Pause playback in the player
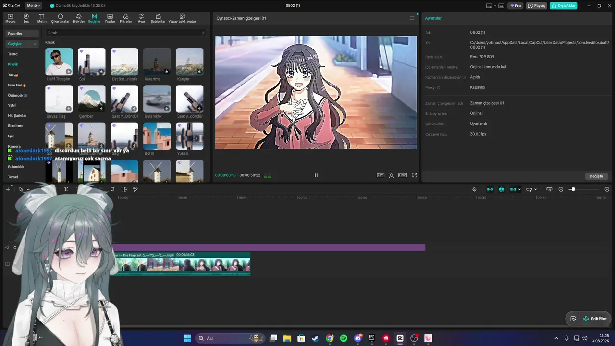 [316, 175]
